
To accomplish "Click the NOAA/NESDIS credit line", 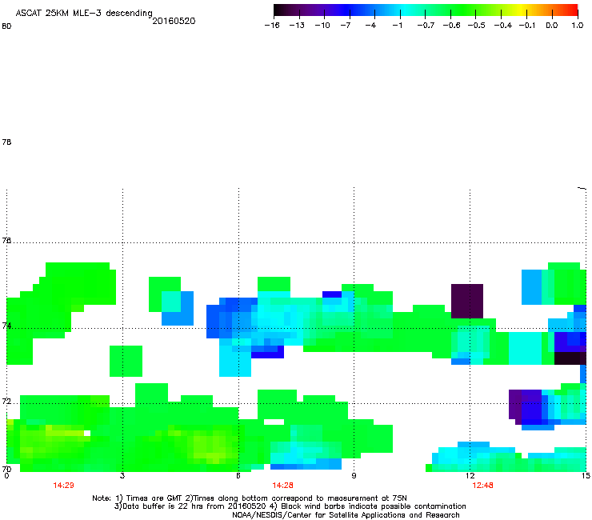I will (346, 515).
